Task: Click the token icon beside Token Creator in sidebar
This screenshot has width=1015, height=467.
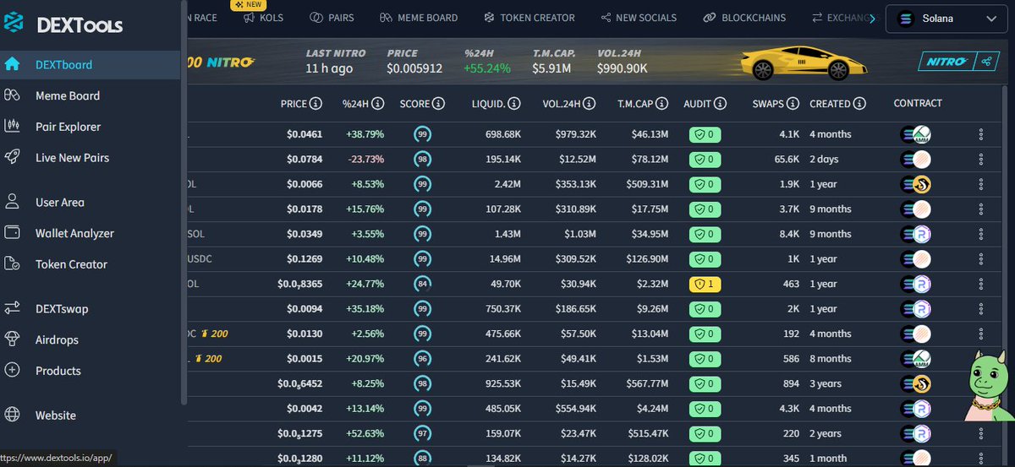Action: 13,264
